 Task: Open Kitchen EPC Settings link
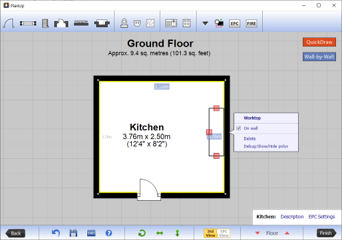tap(321, 217)
